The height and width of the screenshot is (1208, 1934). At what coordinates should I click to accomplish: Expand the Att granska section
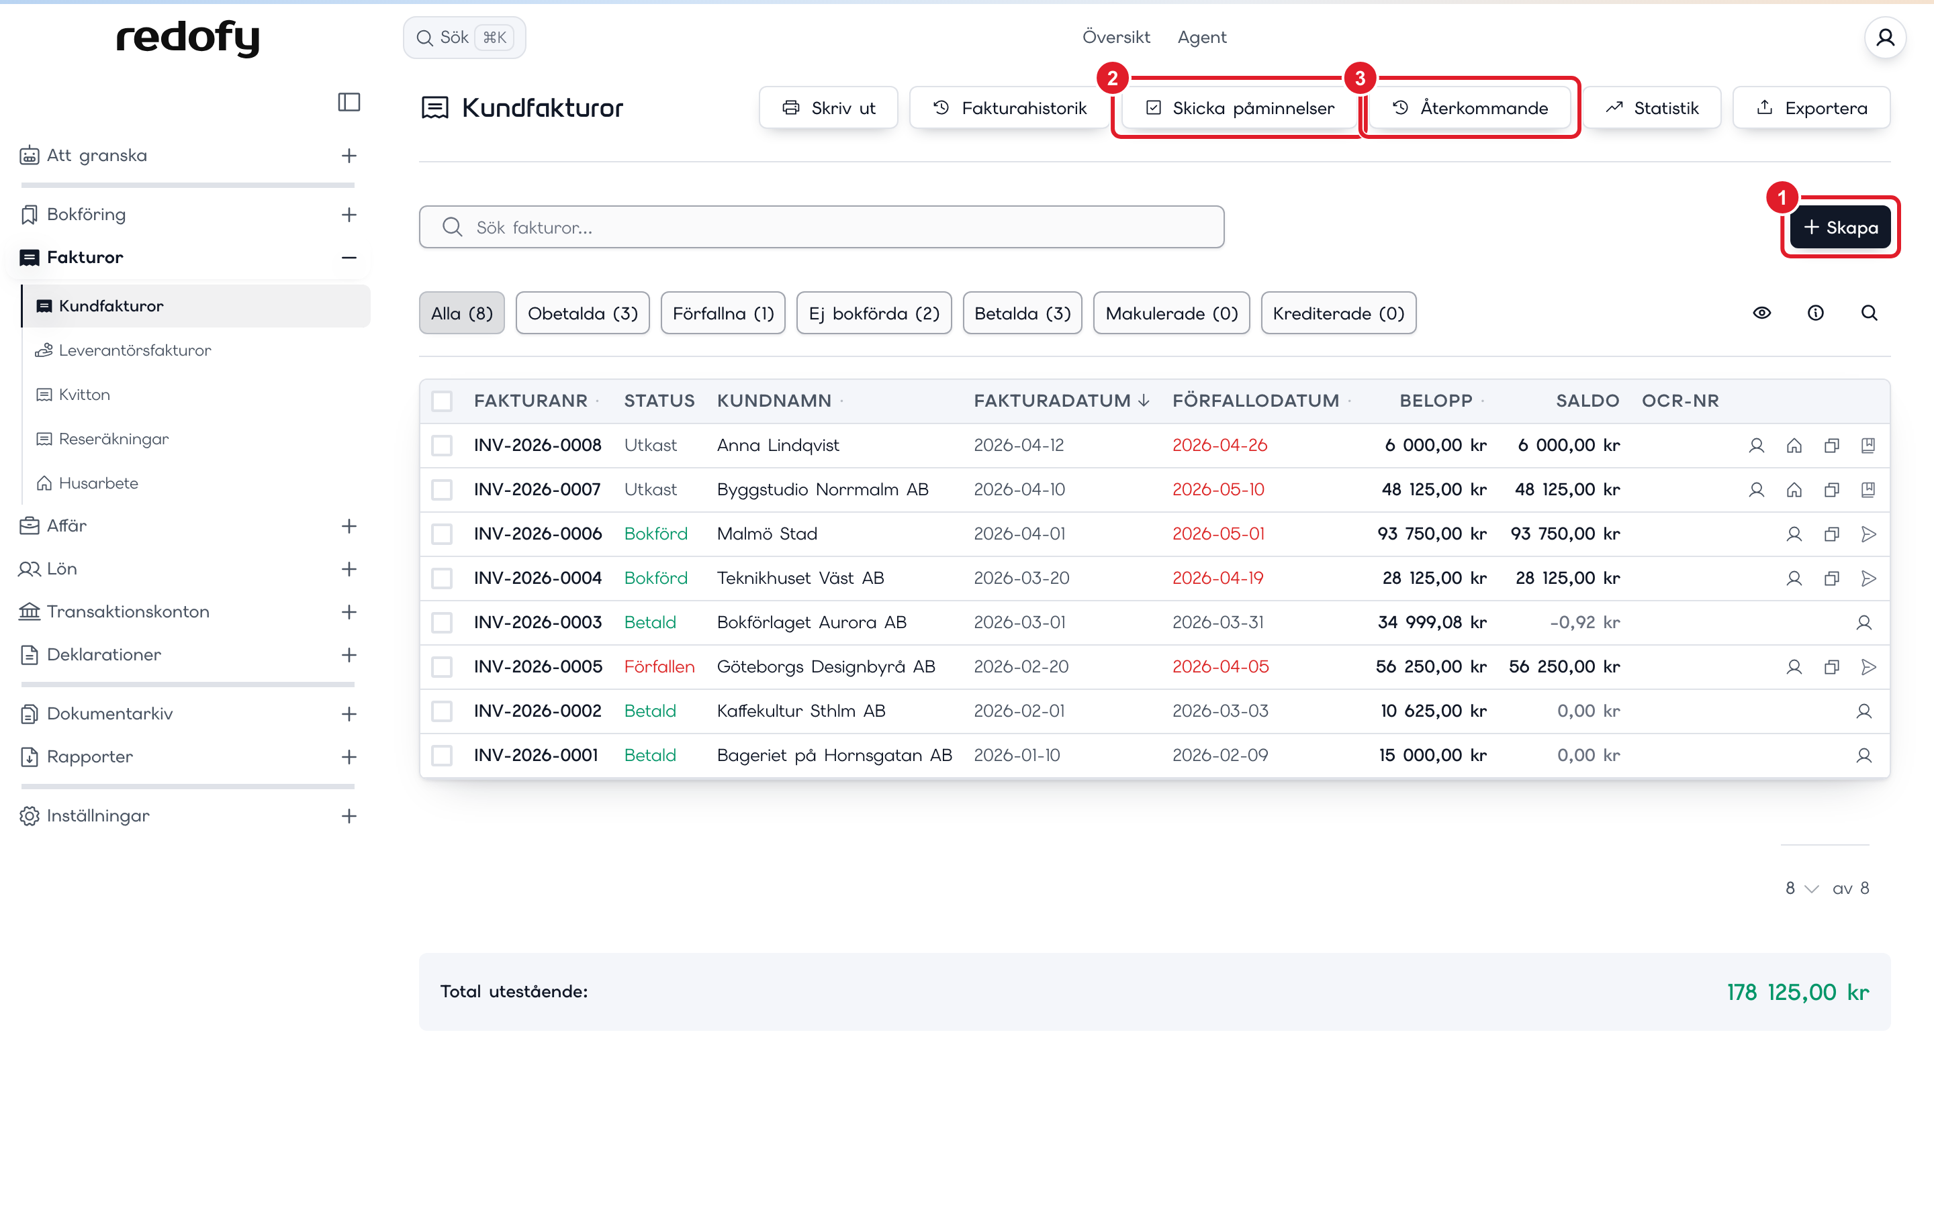point(349,156)
